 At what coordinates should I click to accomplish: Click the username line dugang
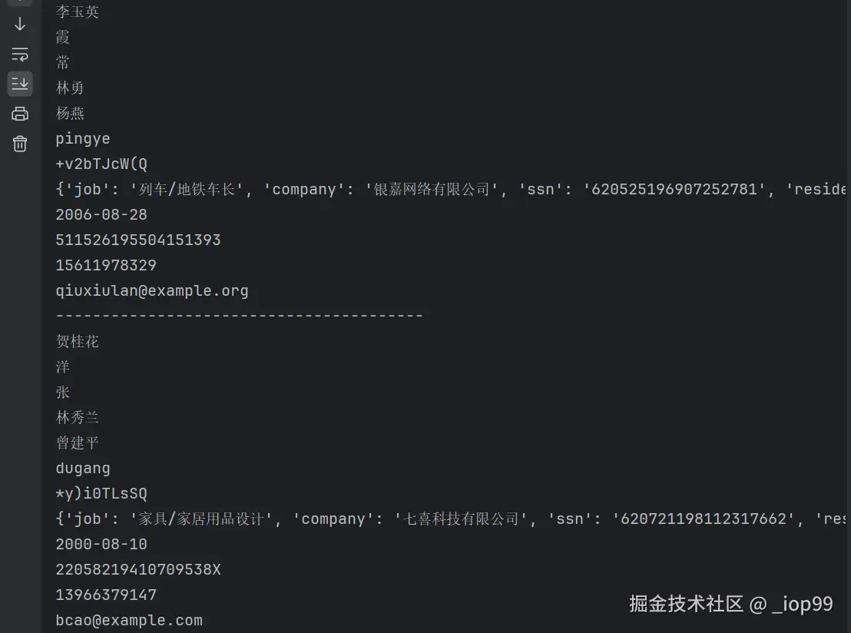[82, 468]
